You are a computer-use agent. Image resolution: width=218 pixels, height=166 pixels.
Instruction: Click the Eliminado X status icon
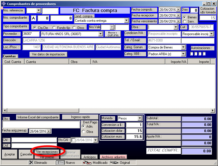click(x=31, y=163)
